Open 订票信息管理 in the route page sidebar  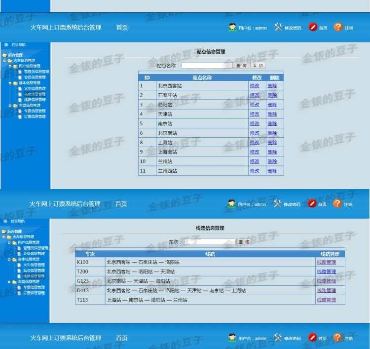pyautogui.click(x=34, y=293)
